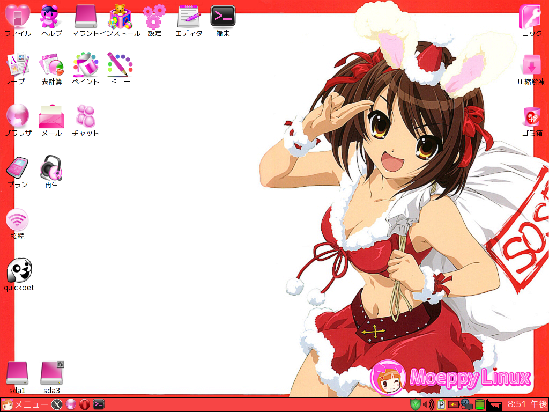The height and width of the screenshot is (412, 549).
Task: Open the volume speaker tray icon
Action: coord(428,404)
